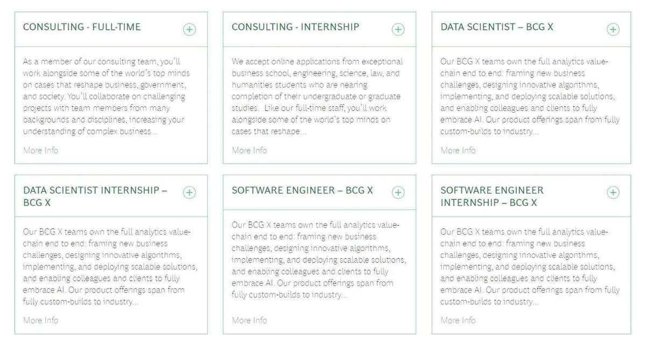The width and height of the screenshot is (646, 340).
Task: Select More Info under Software Engineer – BCG X
Action: tap(249, 320)
